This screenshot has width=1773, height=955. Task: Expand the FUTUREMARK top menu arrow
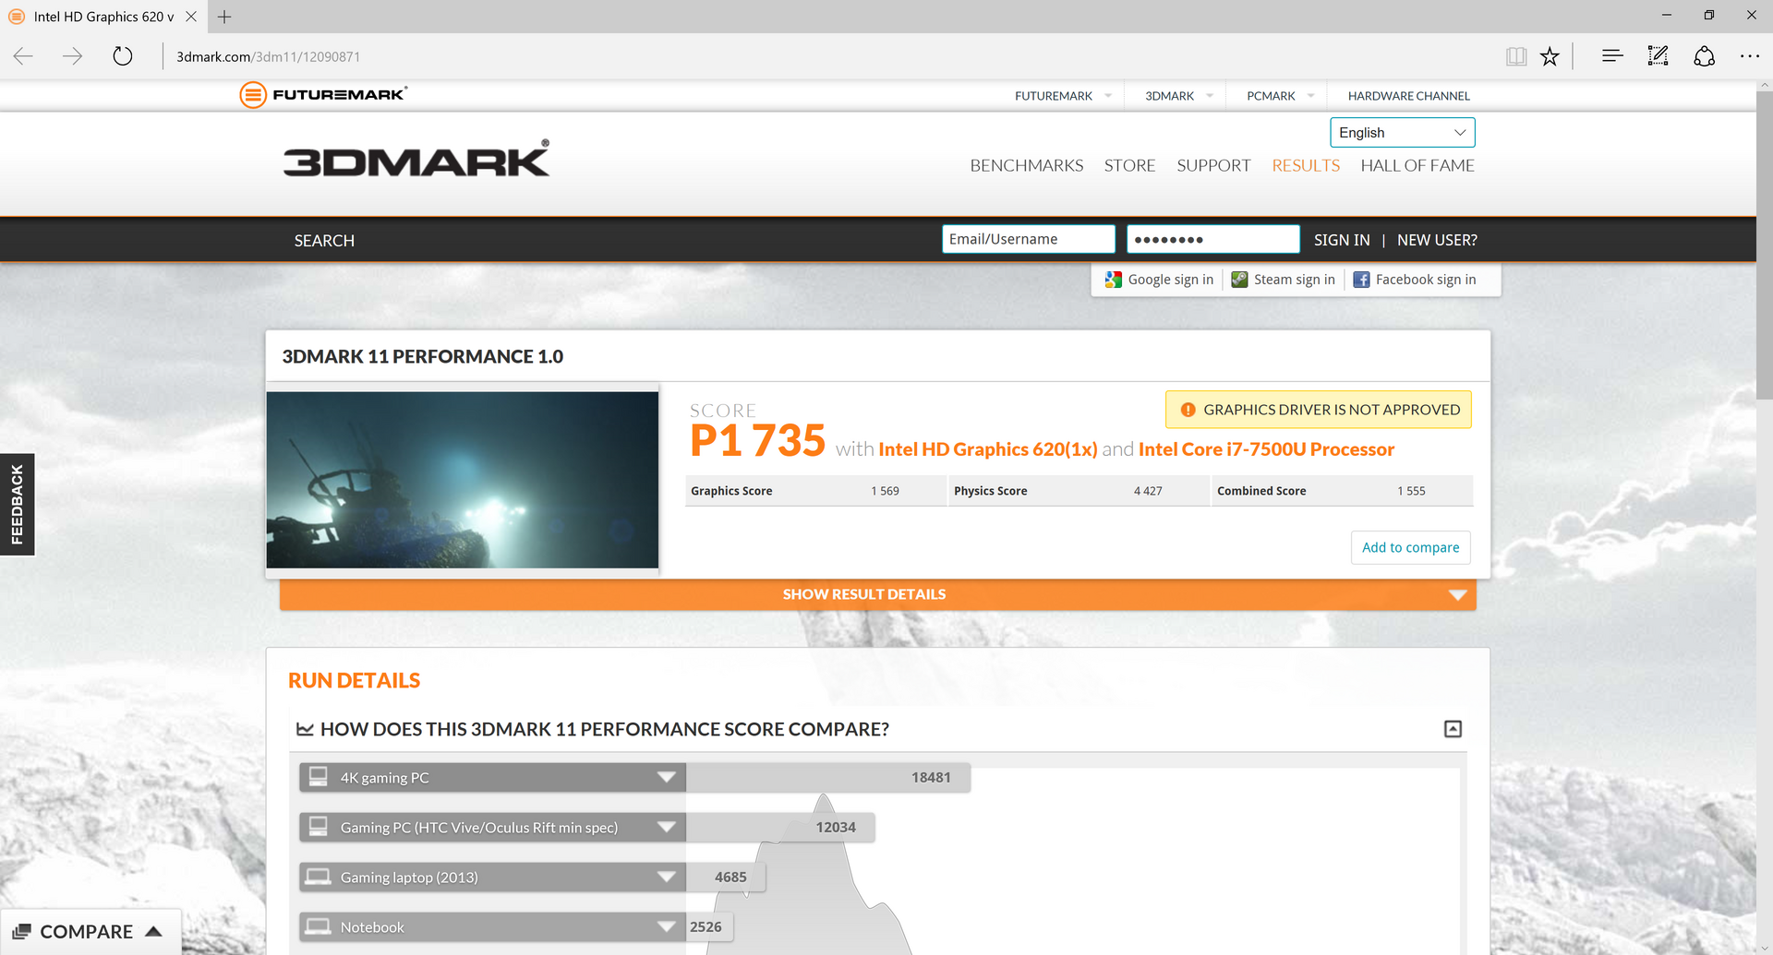[1108, 96]
